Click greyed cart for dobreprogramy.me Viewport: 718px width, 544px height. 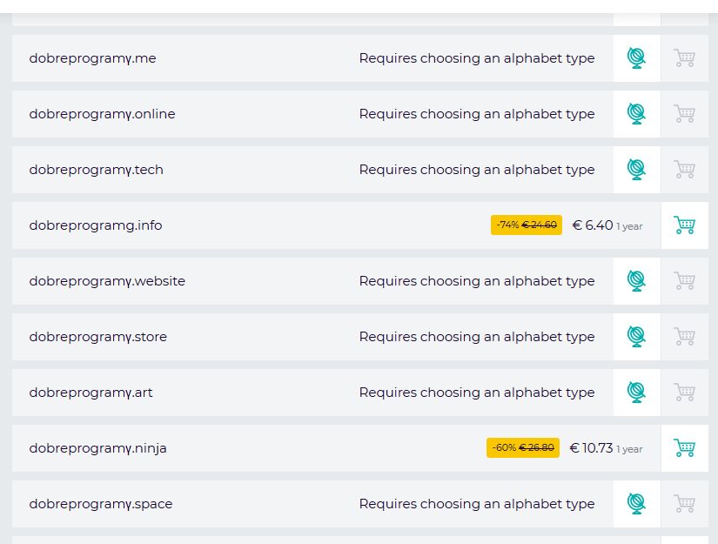click(x=684, y=58)
